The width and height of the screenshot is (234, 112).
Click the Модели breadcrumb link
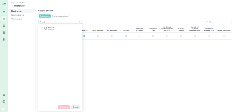pos(13,3)
